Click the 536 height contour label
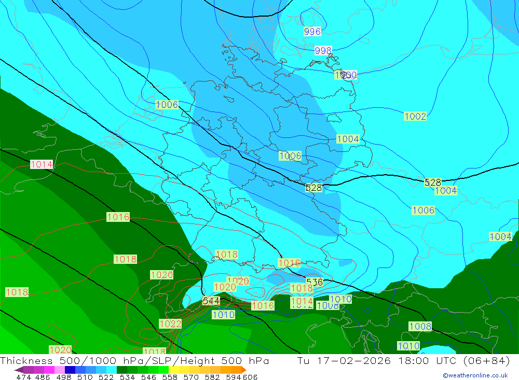 tap(314, 282)
